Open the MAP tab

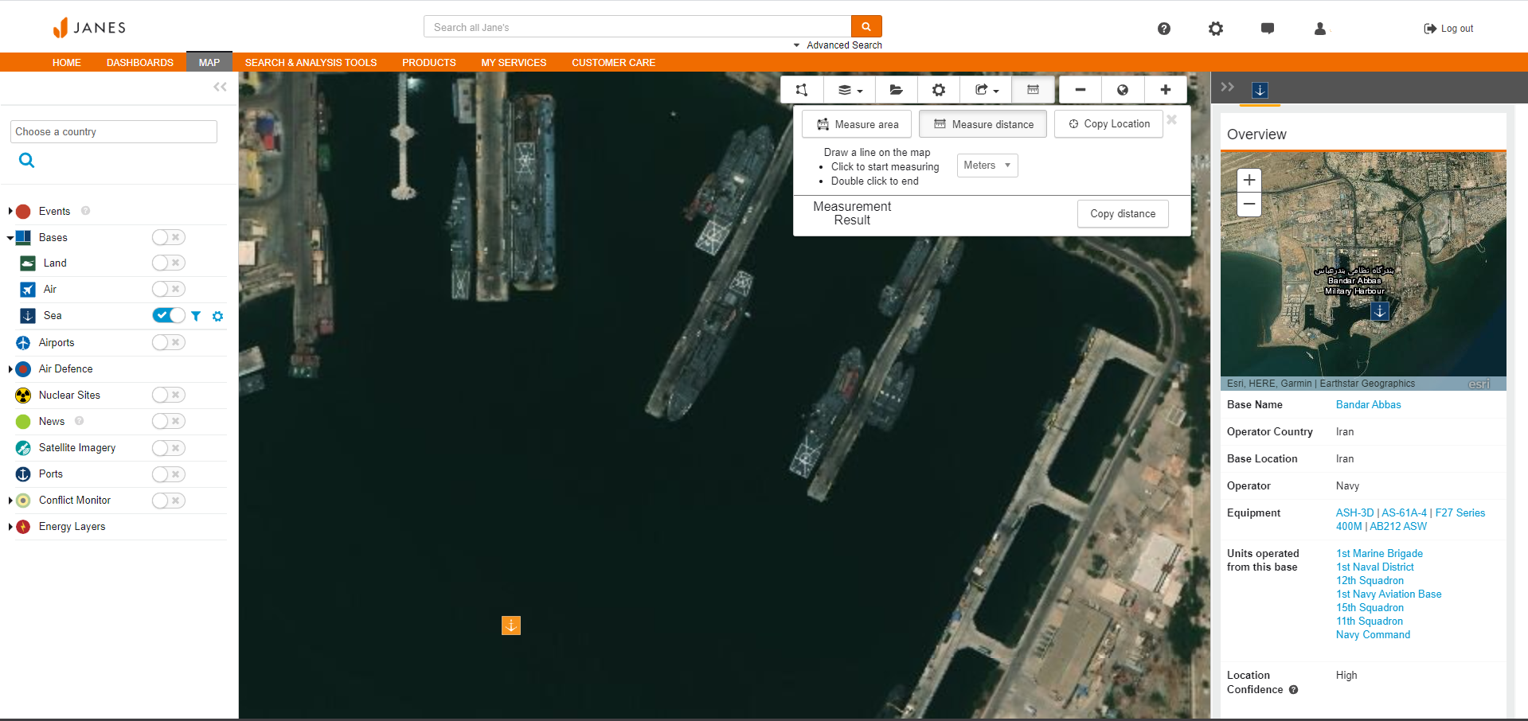209,62
